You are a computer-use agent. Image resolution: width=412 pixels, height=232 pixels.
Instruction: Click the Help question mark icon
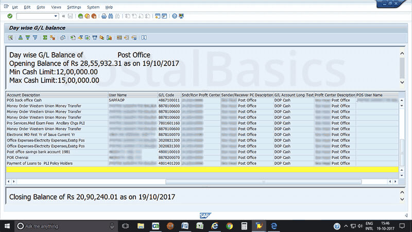175,16
